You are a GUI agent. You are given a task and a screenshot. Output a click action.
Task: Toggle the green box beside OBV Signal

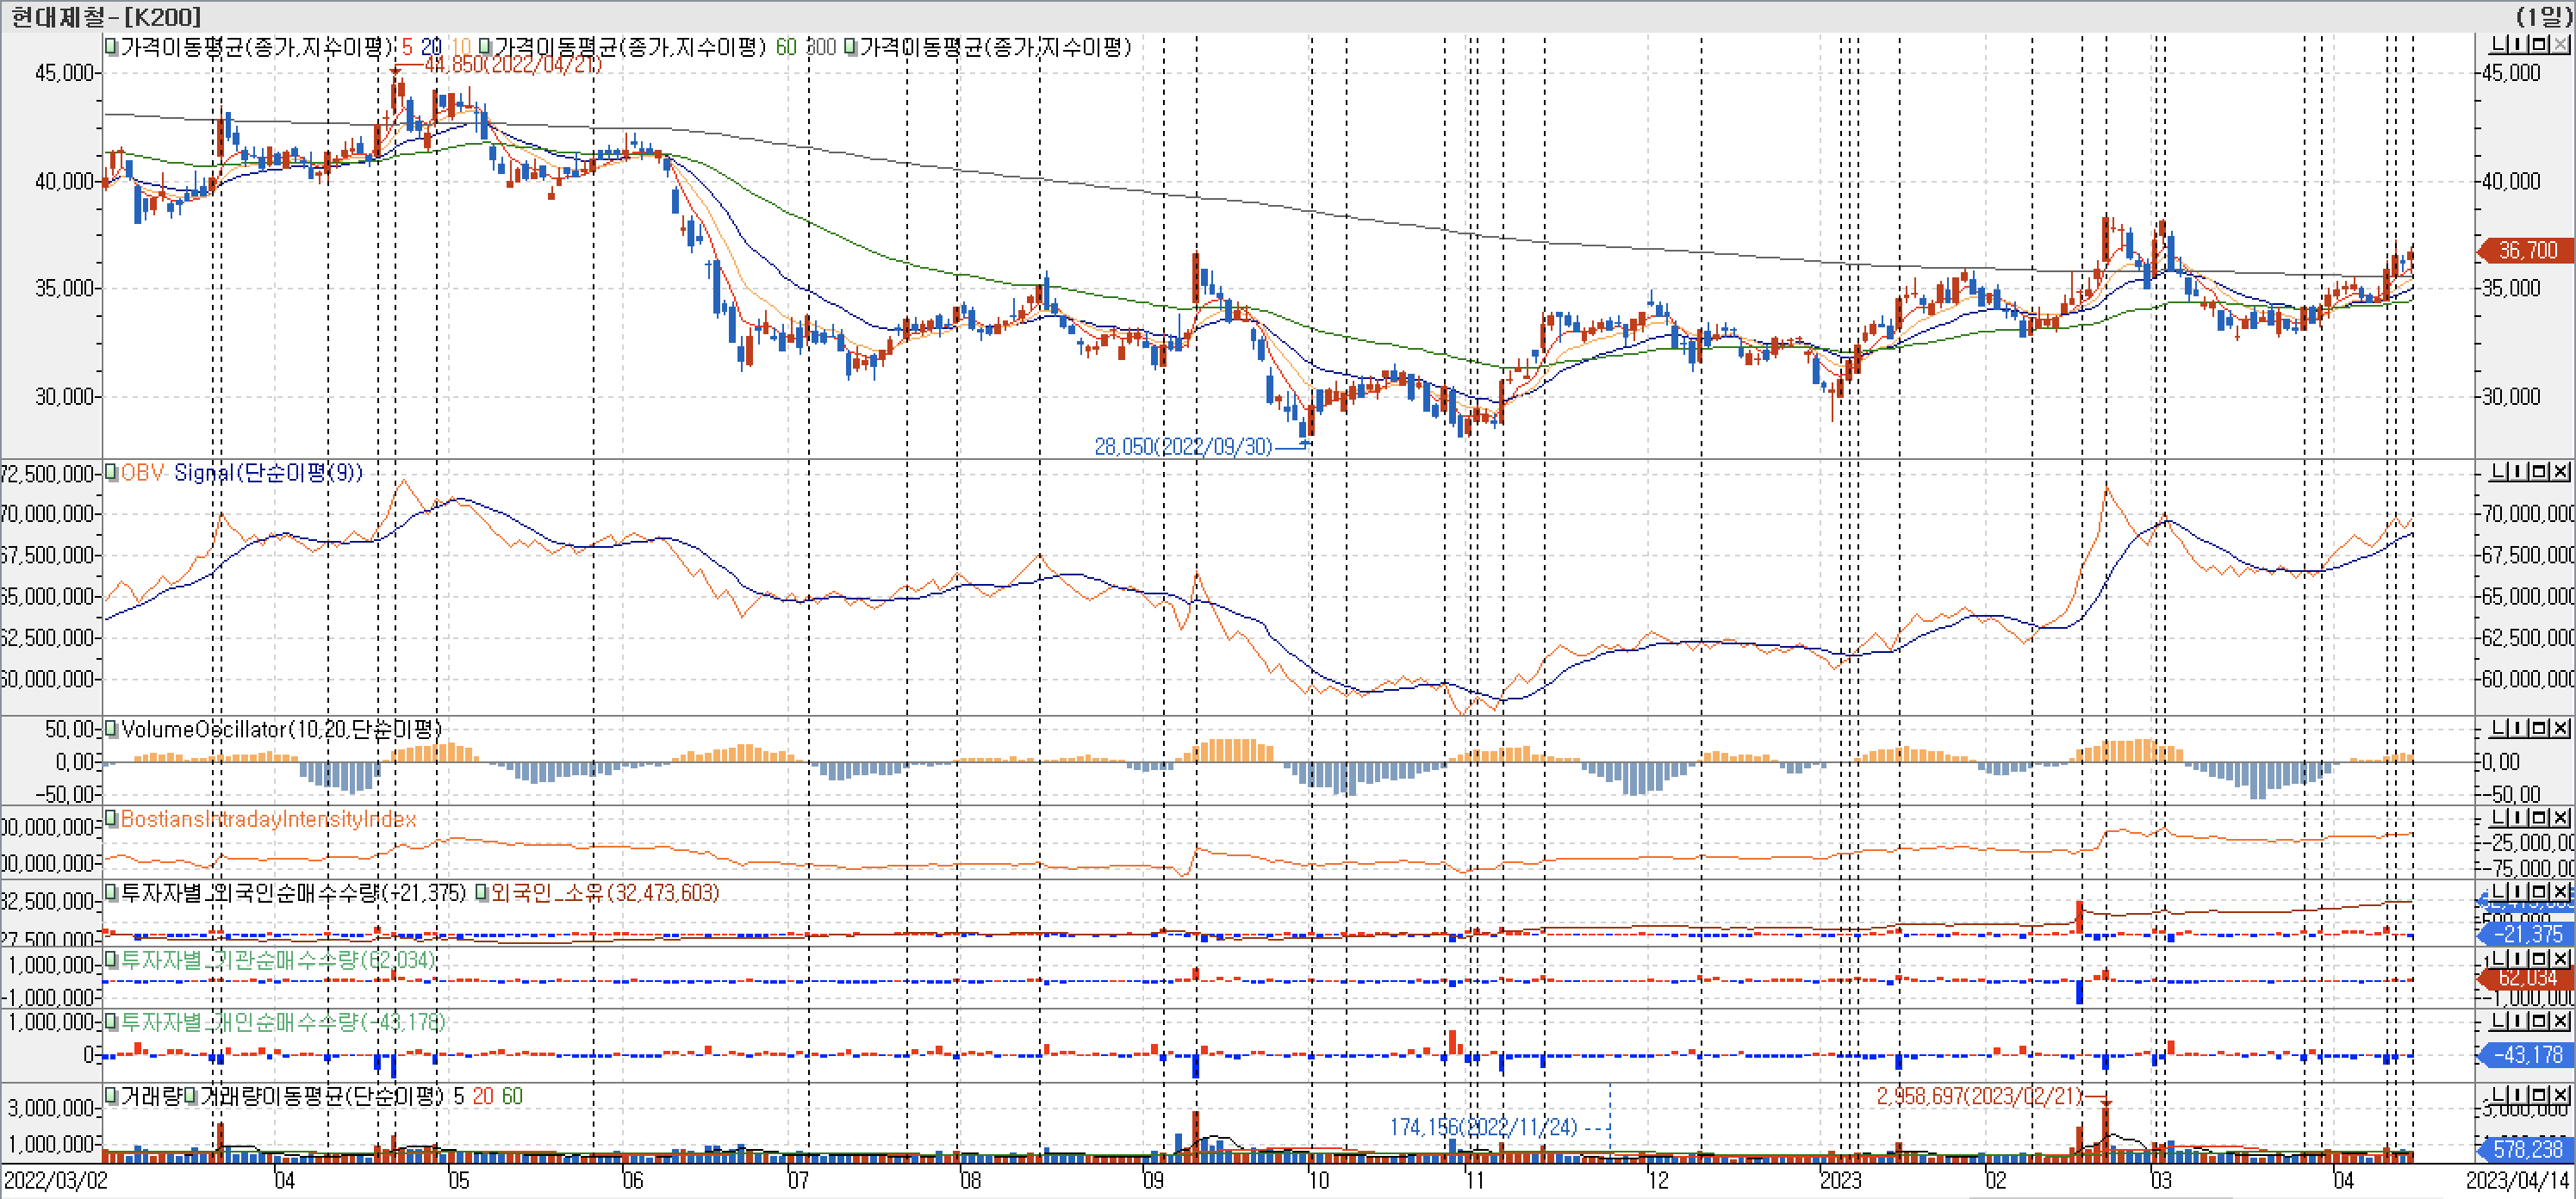pyautogui.click(x=111, y=472)
